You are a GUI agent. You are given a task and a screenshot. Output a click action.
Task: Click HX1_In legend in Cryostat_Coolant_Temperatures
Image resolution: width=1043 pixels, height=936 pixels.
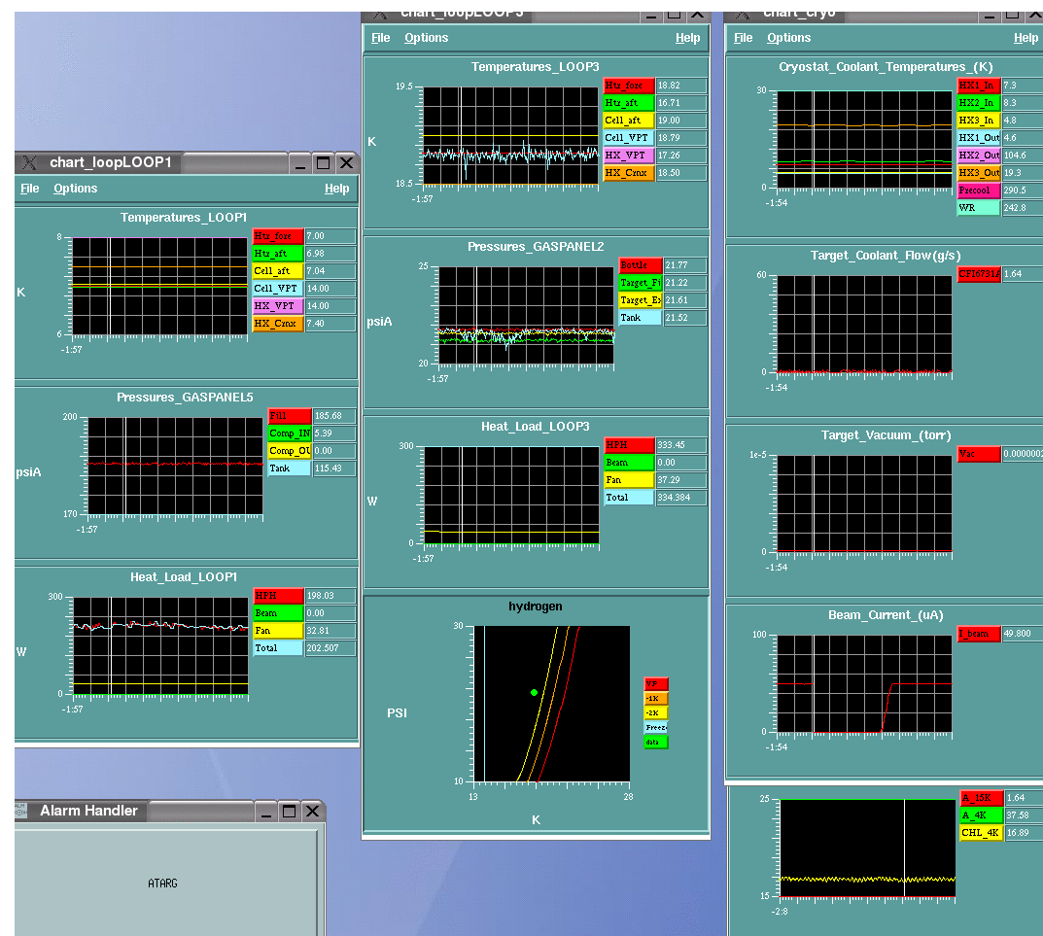pyautogui.click(x=979, y=86)
